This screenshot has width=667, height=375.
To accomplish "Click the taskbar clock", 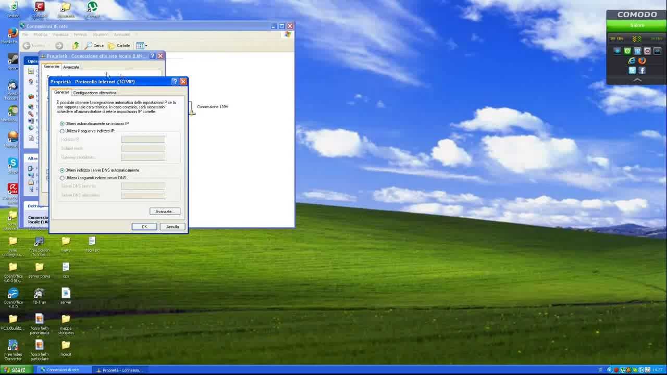I will click(658, 370).
